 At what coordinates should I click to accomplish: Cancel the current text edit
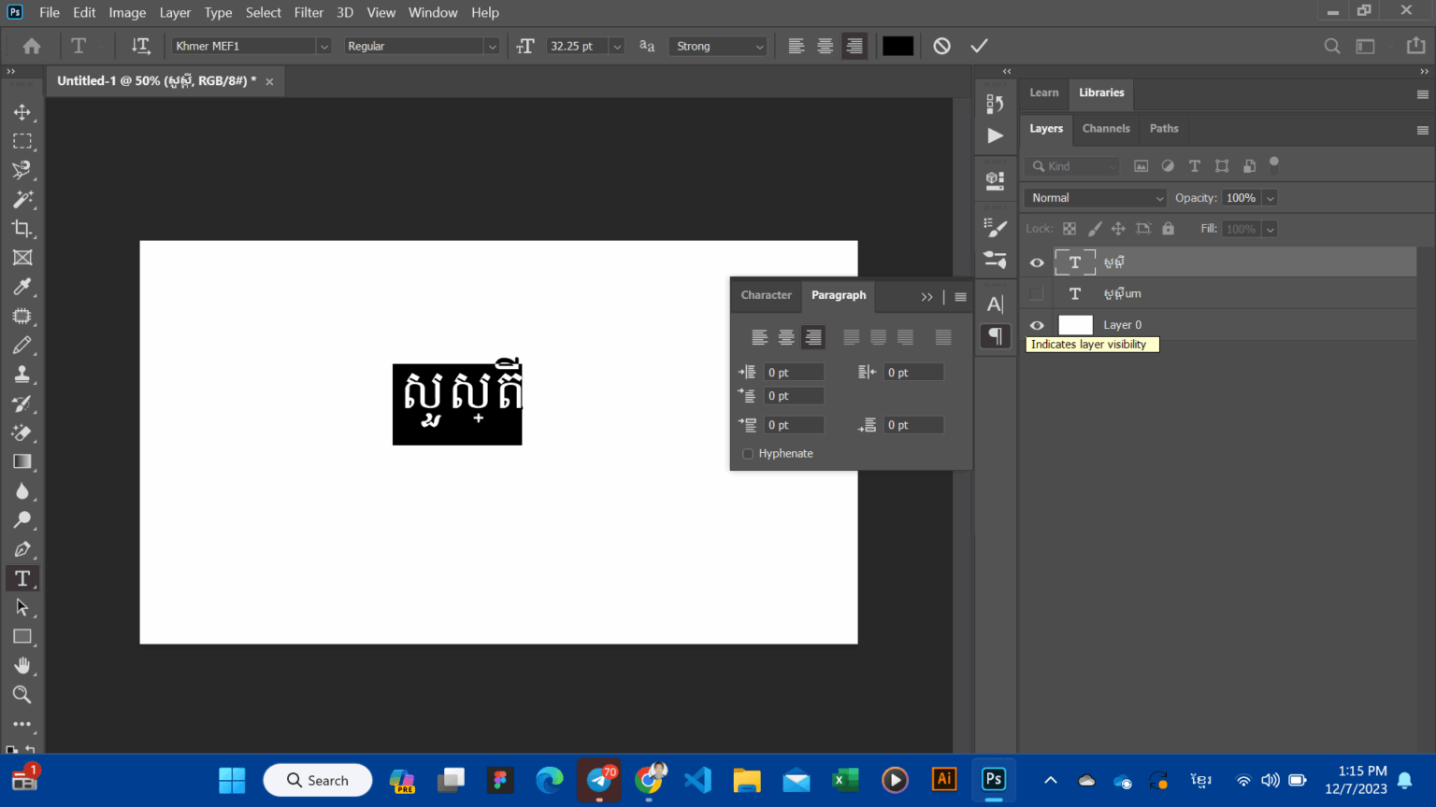[x=941, y=45]
